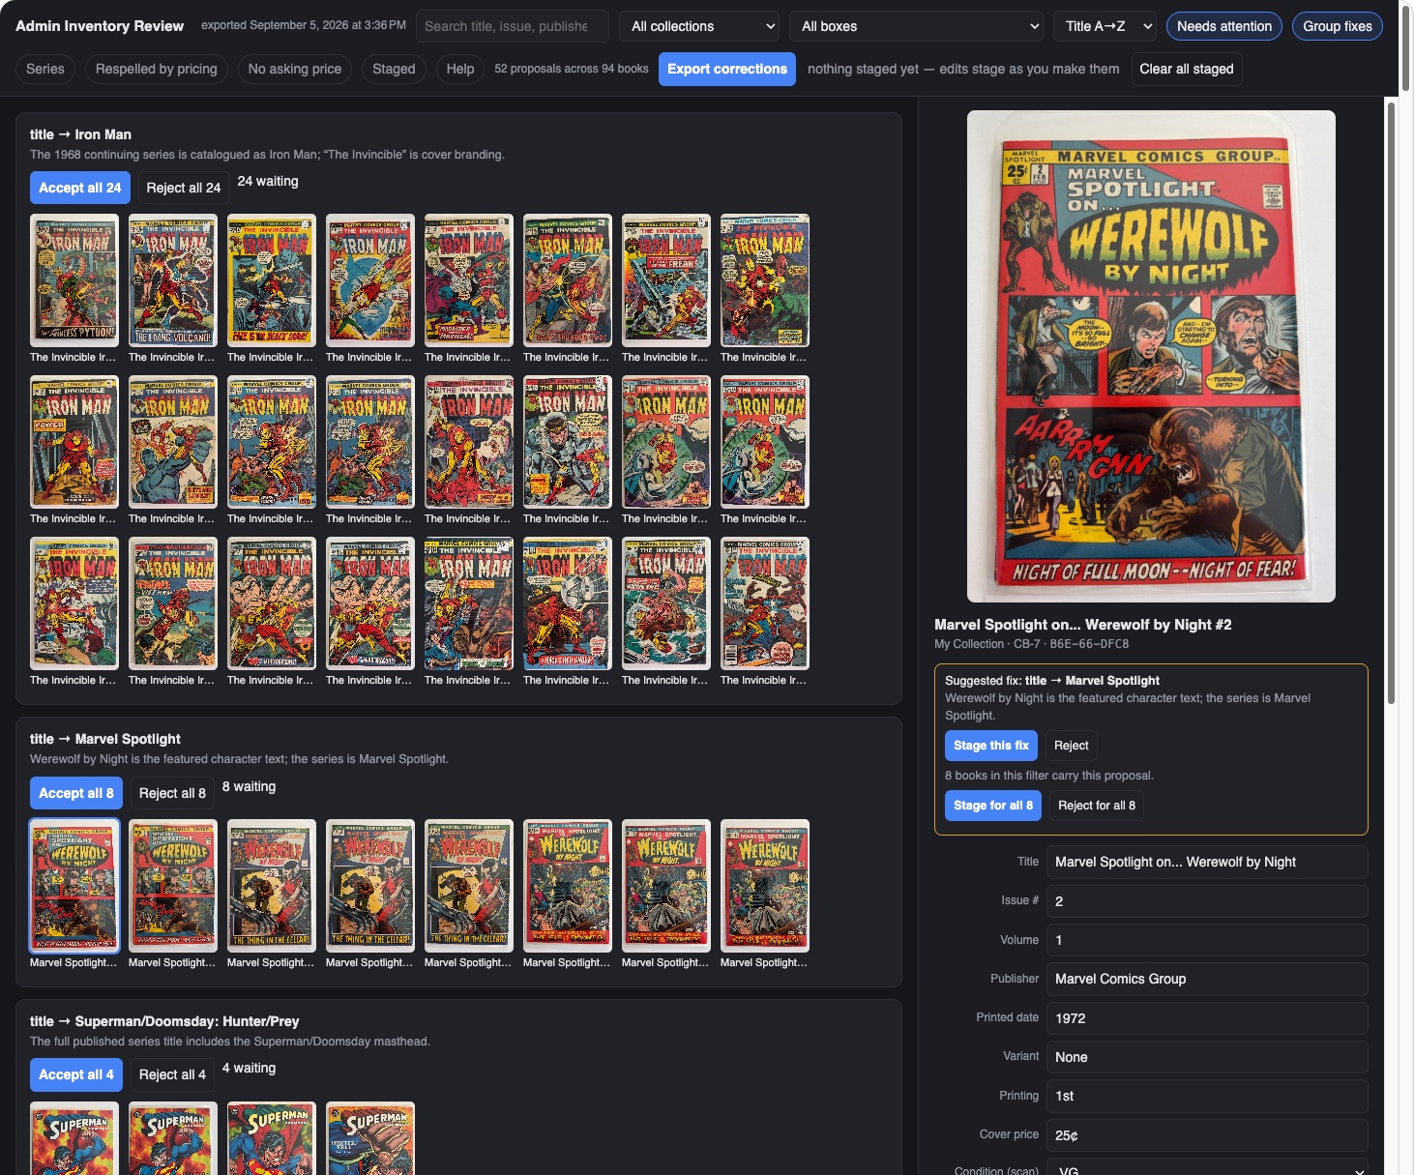Open the Title A→Z sort dropdown
The width and height of the screenshot is (1414, 1175).
pos(1105,26)
